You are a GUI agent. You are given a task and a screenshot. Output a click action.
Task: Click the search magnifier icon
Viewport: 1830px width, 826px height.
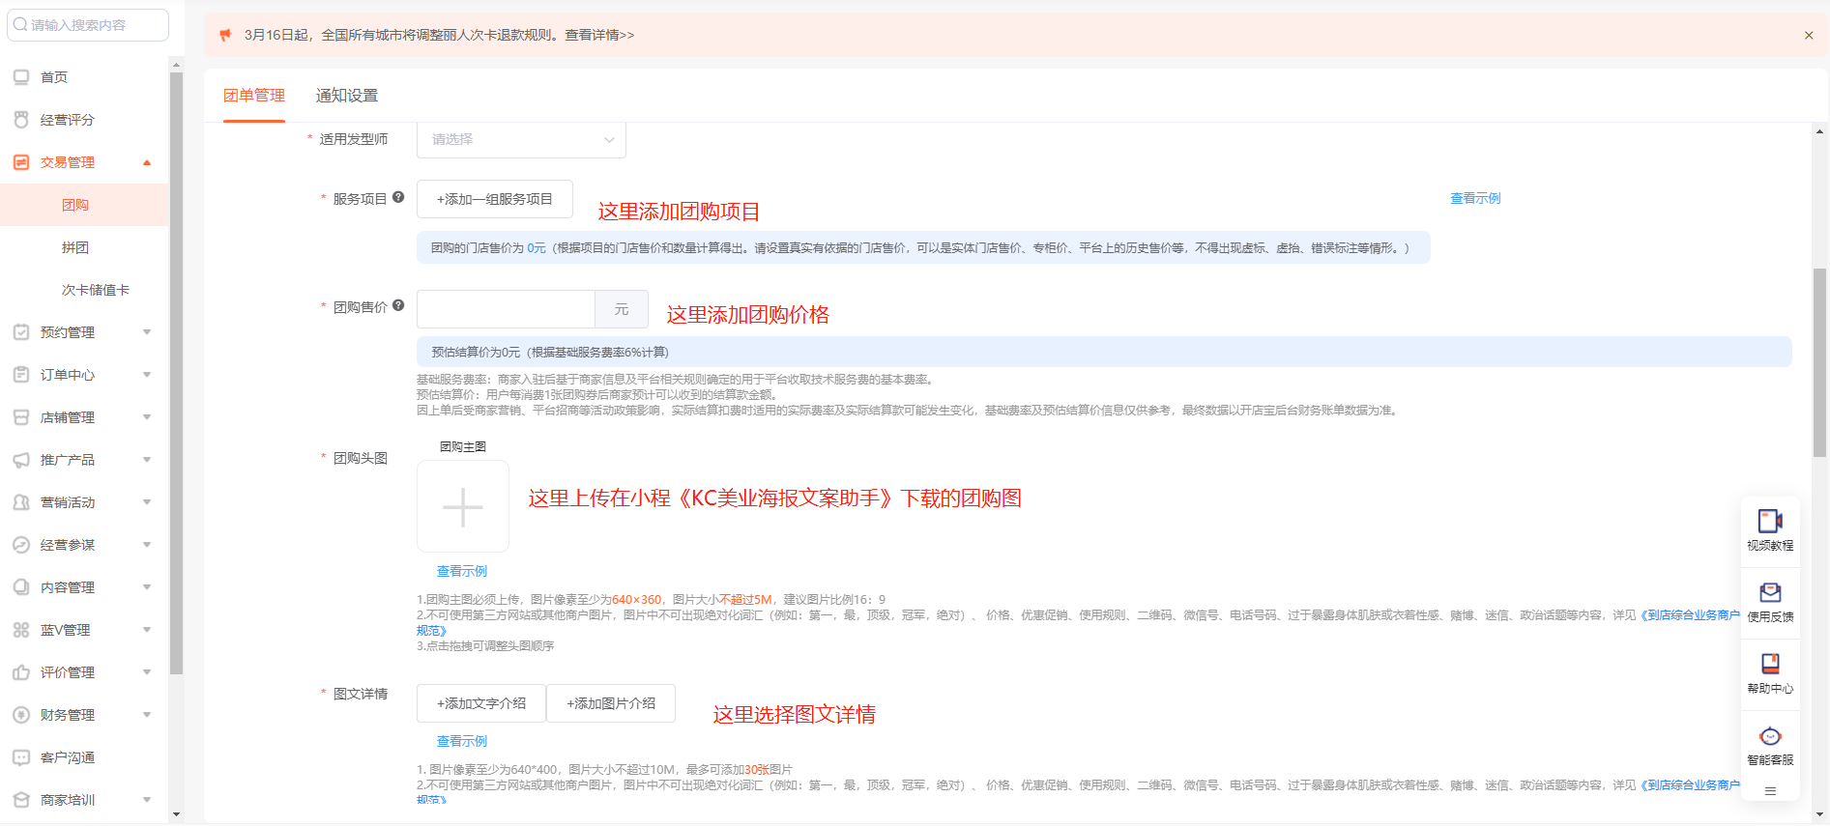click(20, 24)
